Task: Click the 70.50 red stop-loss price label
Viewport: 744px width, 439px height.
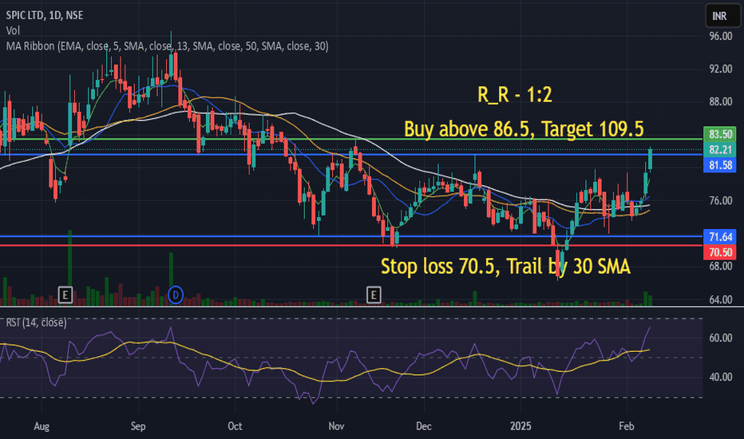Action: point(720,252)
